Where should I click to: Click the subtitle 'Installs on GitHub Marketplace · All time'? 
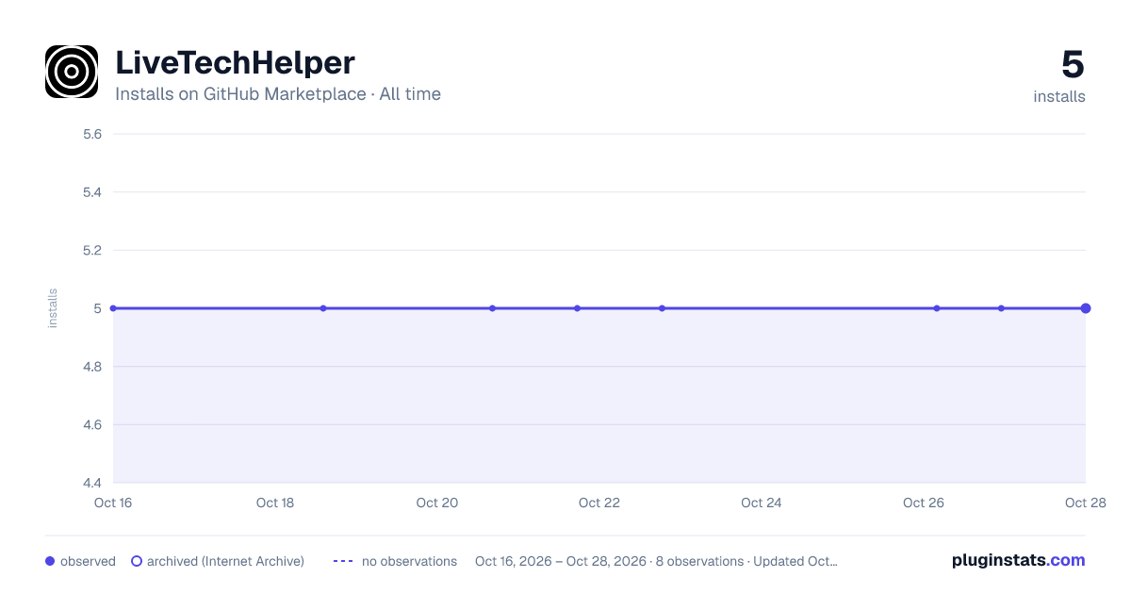[x=278, y=94]
